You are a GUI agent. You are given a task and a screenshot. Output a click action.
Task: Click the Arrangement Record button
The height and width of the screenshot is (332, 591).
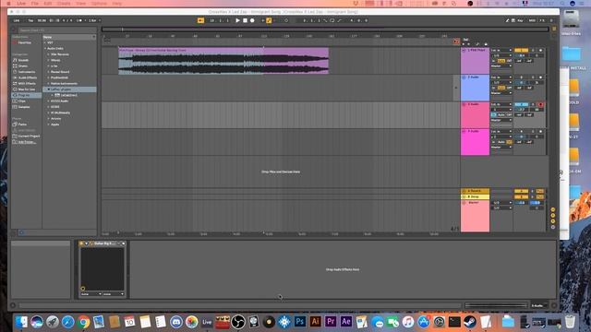click(252, 20)
